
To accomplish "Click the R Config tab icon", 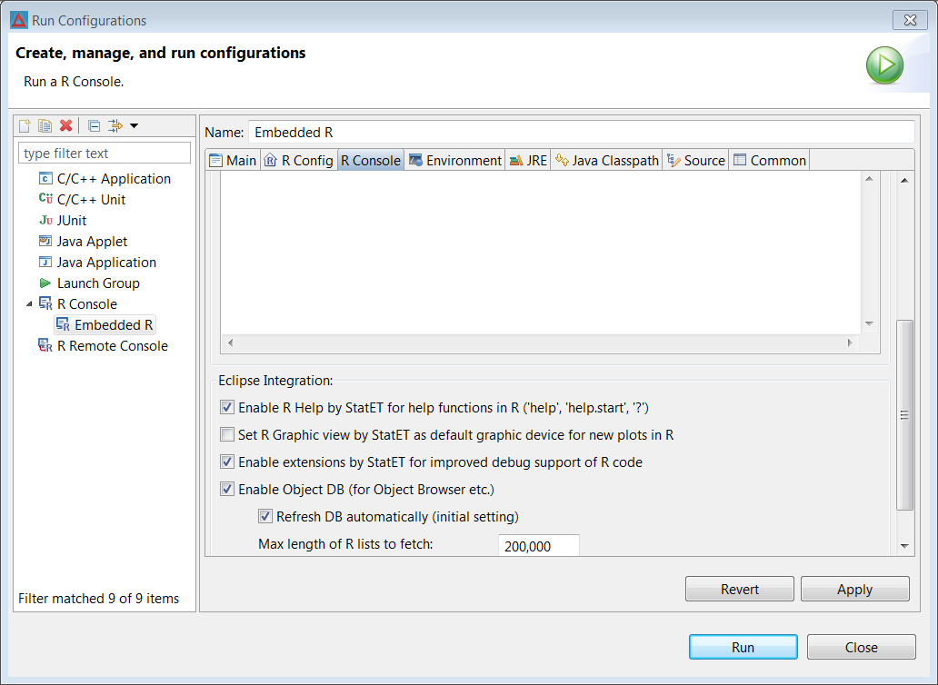I will [270, 160].
